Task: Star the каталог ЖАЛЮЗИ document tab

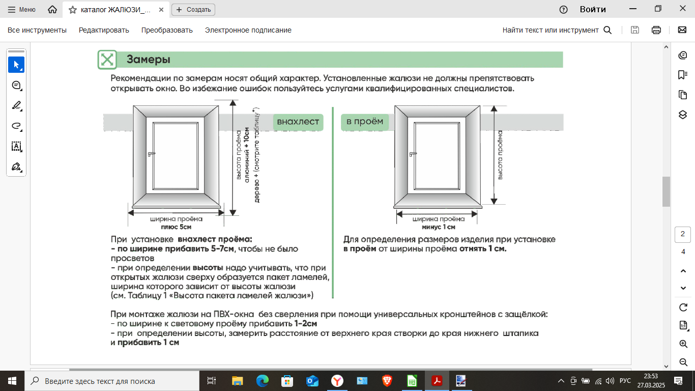Action: 73,10
